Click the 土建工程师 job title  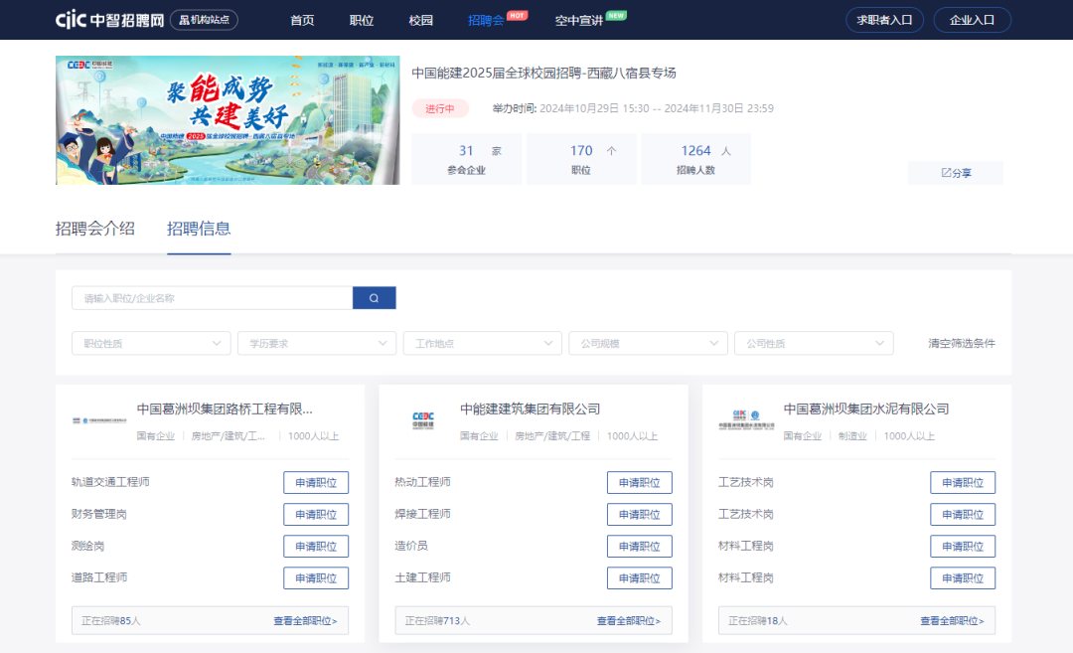point(422,577)
